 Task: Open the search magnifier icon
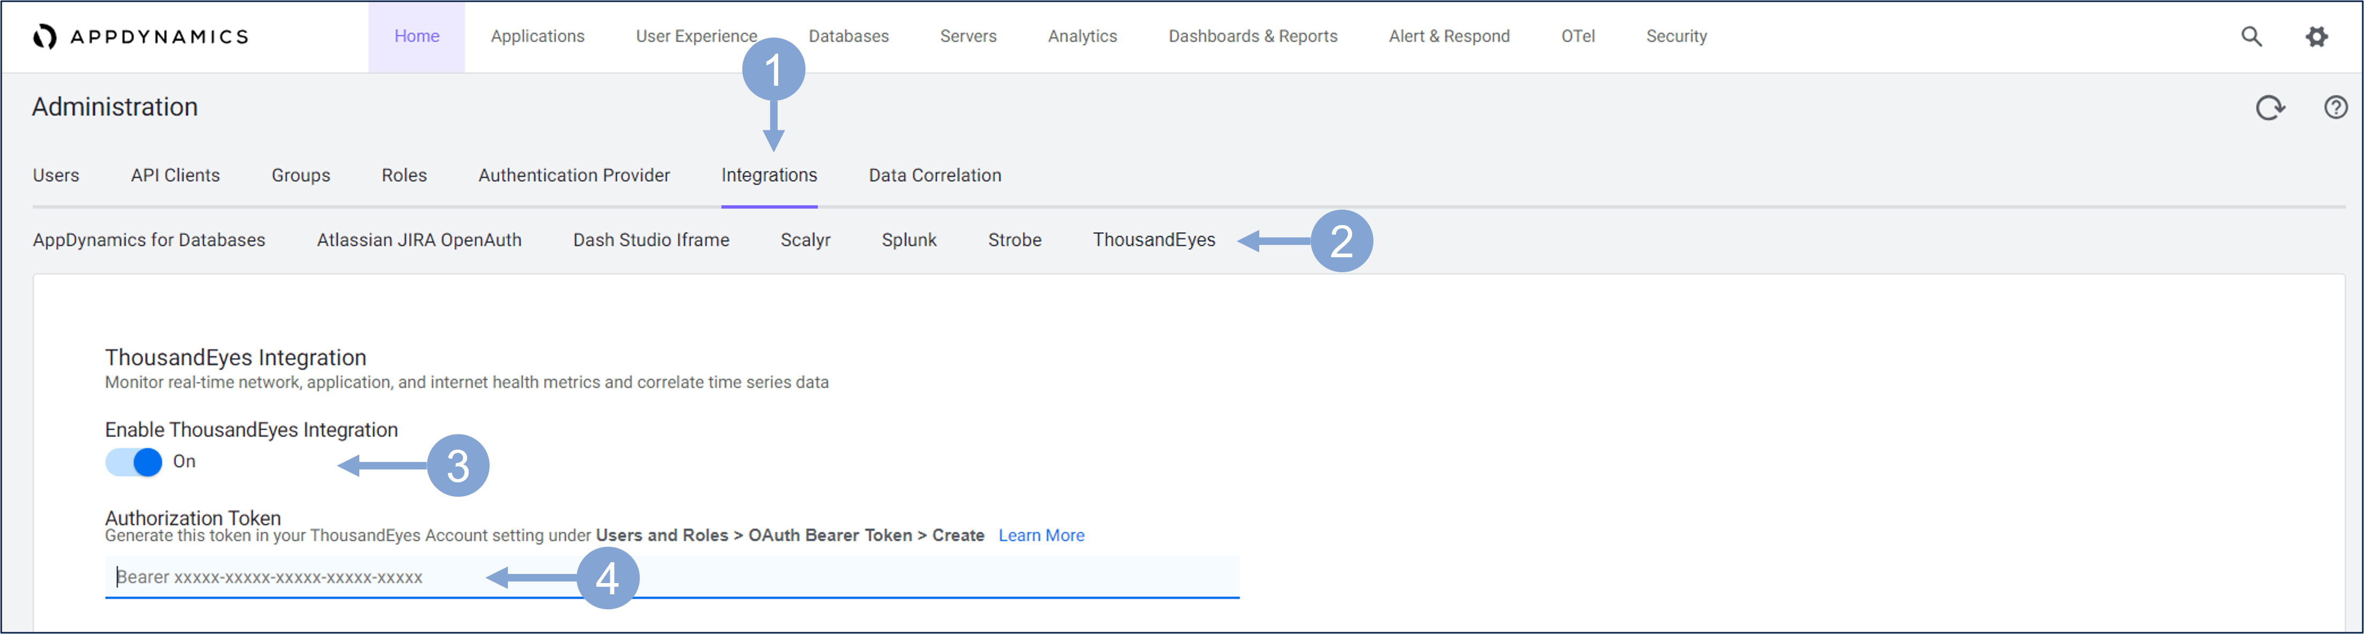(x=2251, y=36)
